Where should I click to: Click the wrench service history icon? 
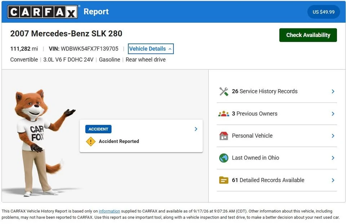[223, 92]
